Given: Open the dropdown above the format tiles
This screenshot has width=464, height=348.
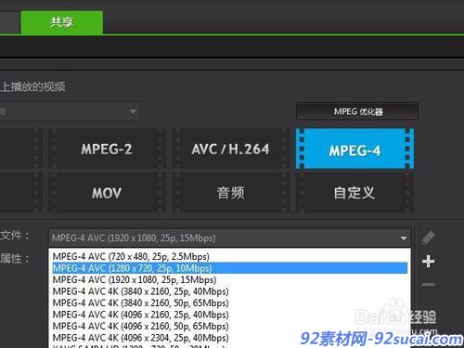Looking at the screenshot, I should point(70,111).
